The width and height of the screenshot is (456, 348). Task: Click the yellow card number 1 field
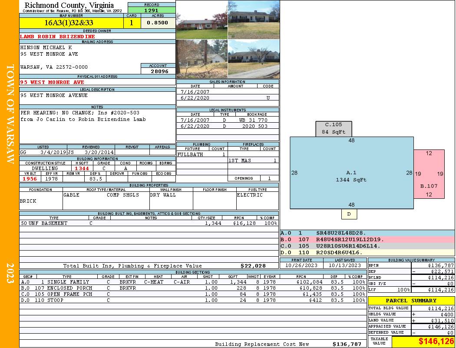click(x=131, y=23)
